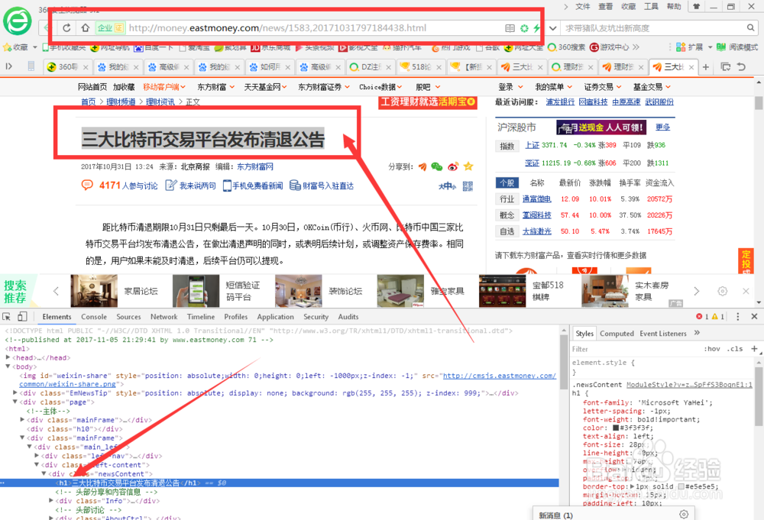The image size is (764, 520).
Task: Open the 东方财富 dropdown menu
Action: [x=216, y=87]
